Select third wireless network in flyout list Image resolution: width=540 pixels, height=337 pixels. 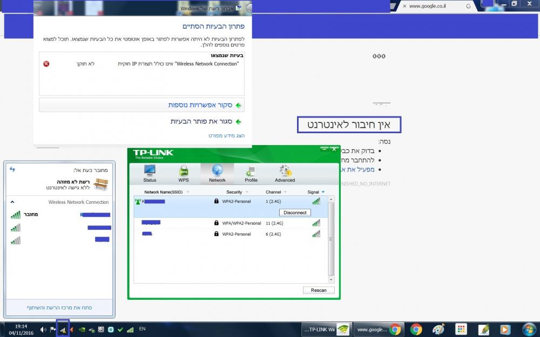[60, 240]
